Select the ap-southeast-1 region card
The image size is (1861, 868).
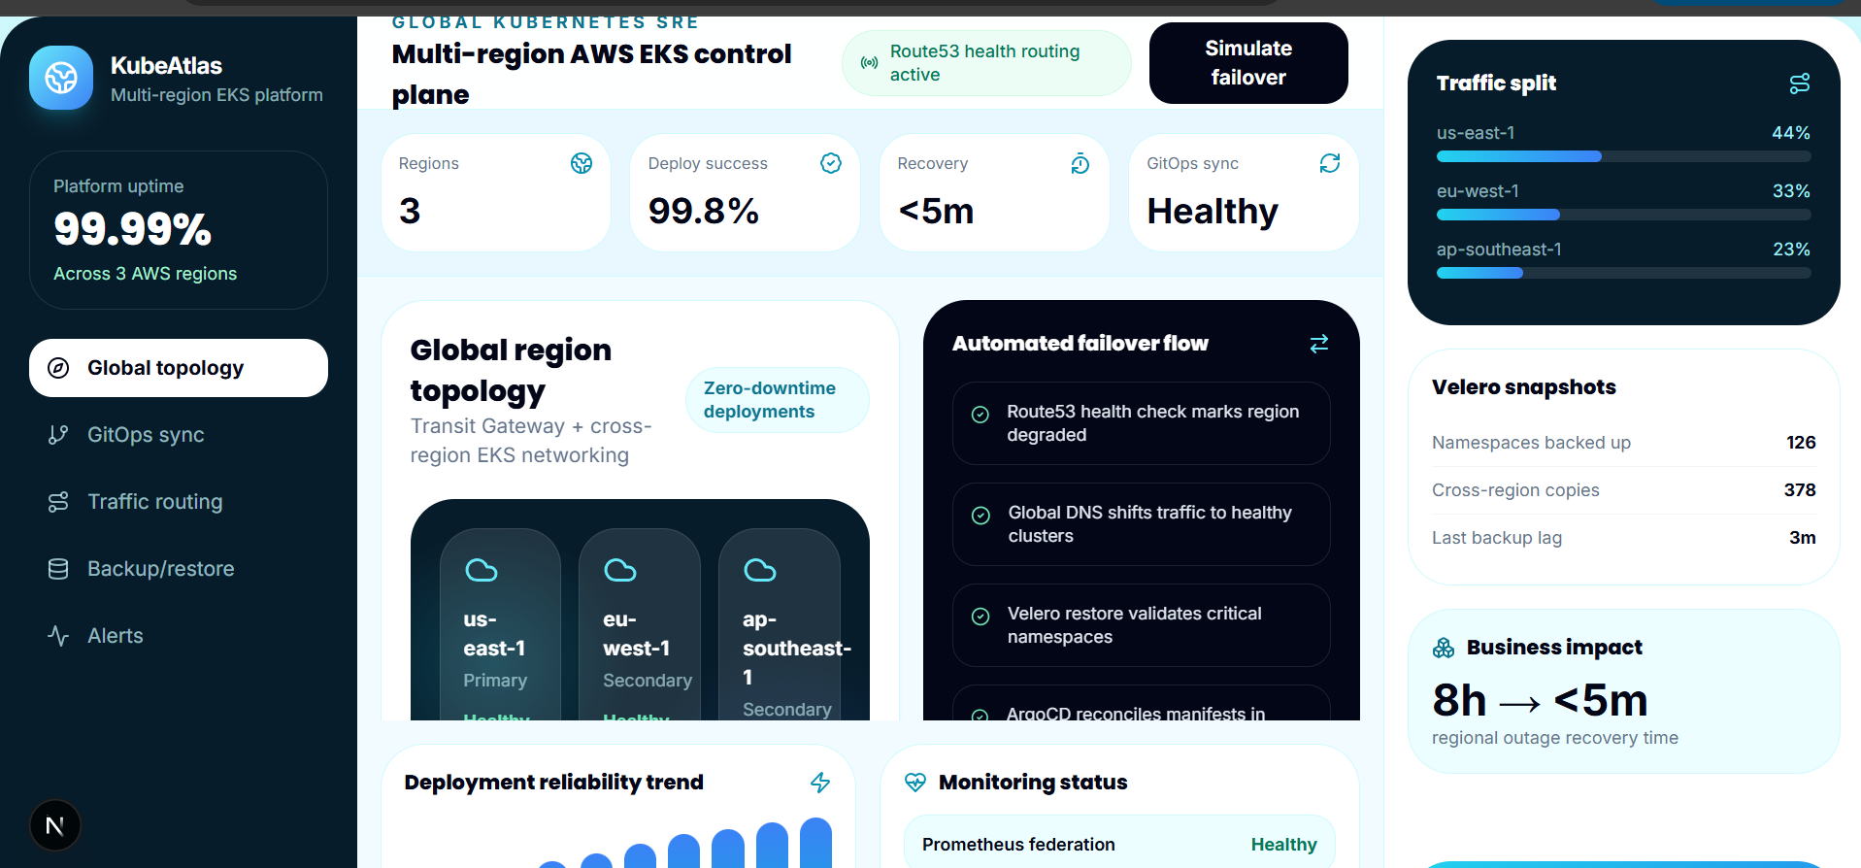[780, 625]
